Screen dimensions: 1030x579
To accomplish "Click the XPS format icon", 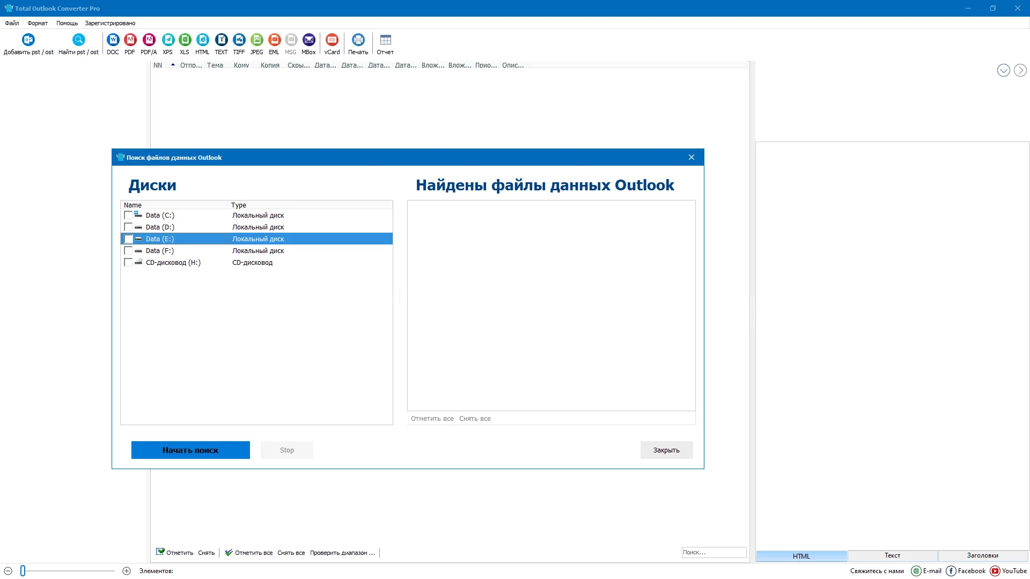I will 168,40.
